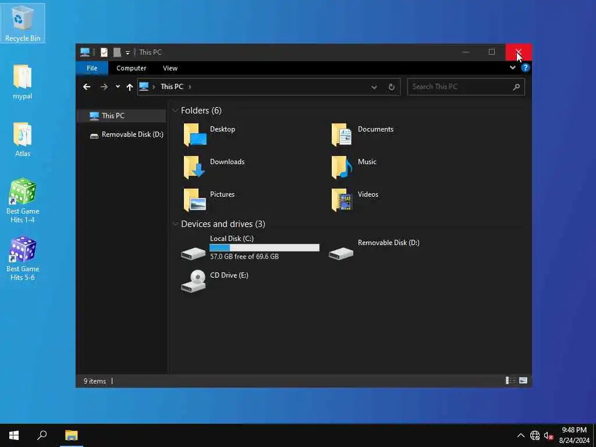
Task: Open Explorer help question mark
Action: 526,68
